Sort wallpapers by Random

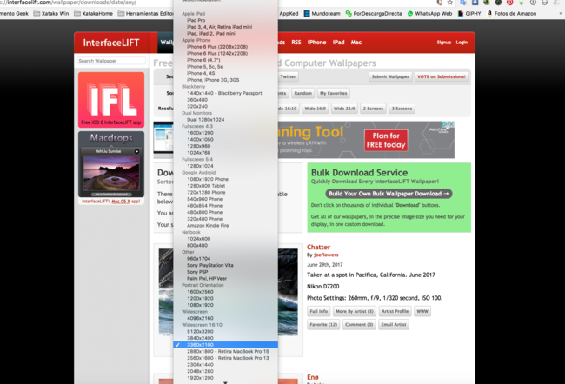(302, 93)
